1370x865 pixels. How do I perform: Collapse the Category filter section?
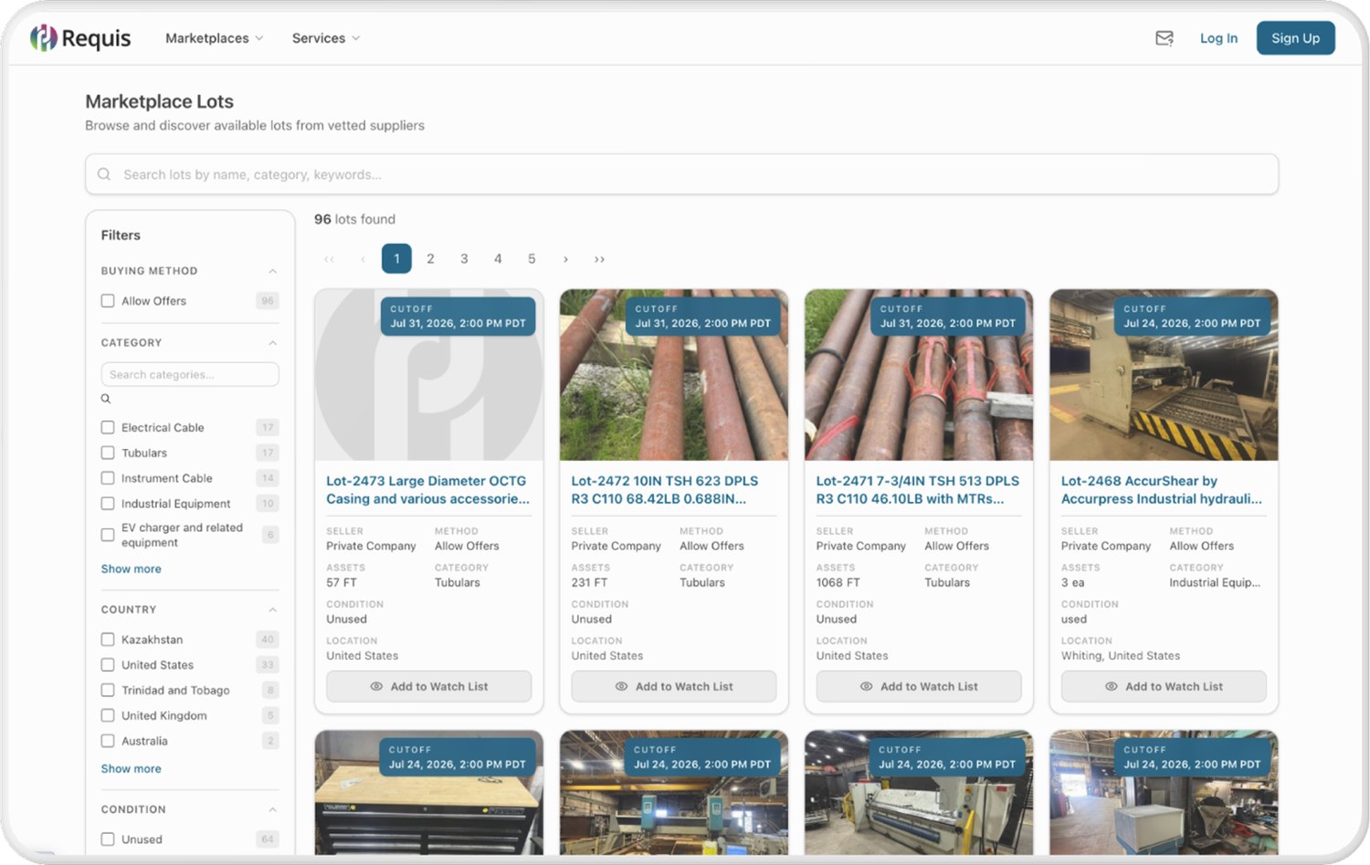[x=272, y=343]
